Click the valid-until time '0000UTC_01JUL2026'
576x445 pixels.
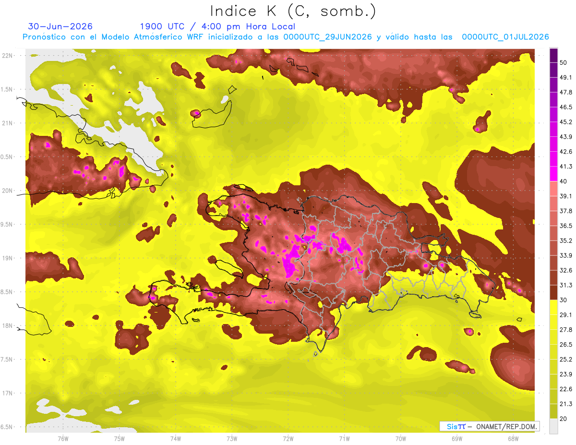pyautogui.click(x=505, y=37)
